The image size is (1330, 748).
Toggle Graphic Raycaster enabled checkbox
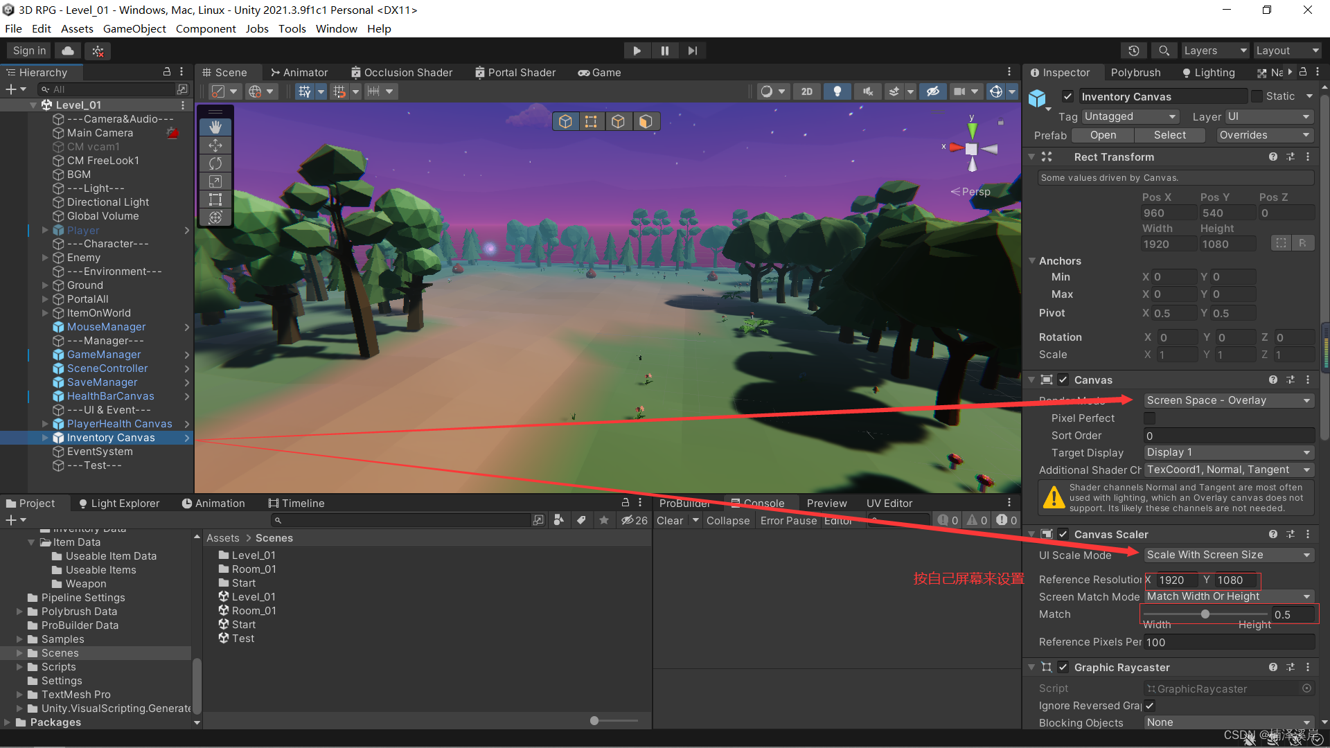[1063, 668]
